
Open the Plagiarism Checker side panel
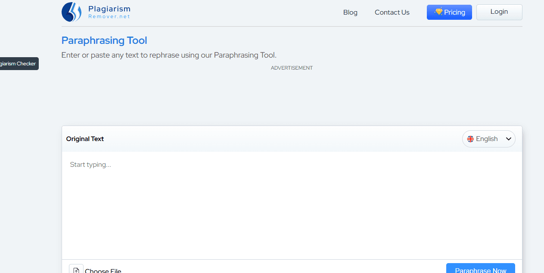(19, 63)
